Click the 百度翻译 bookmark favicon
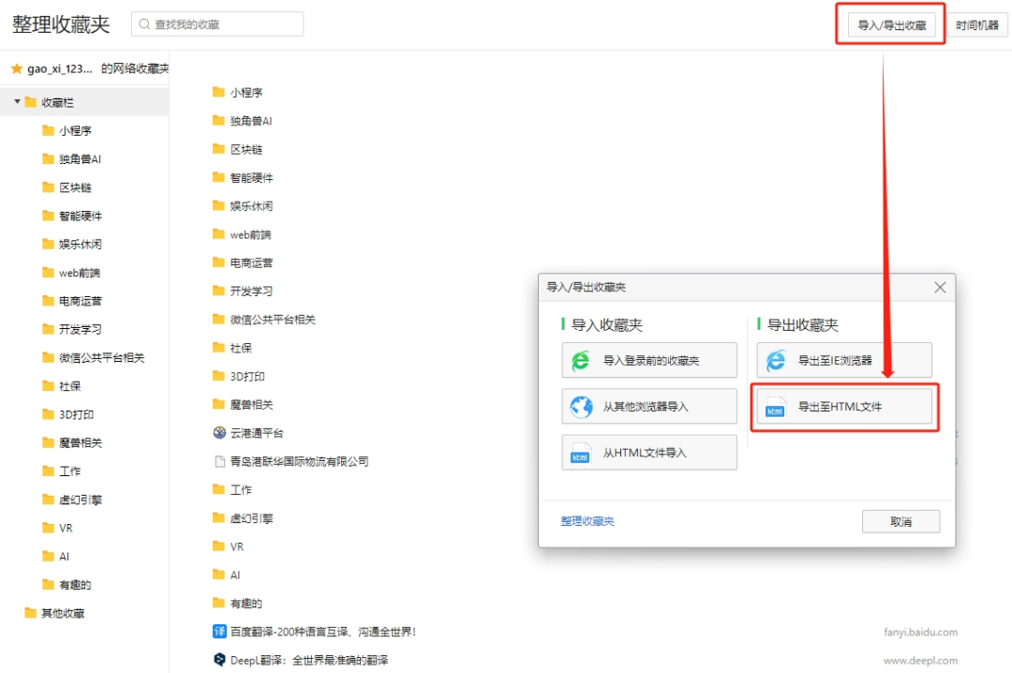 [219, 632]
